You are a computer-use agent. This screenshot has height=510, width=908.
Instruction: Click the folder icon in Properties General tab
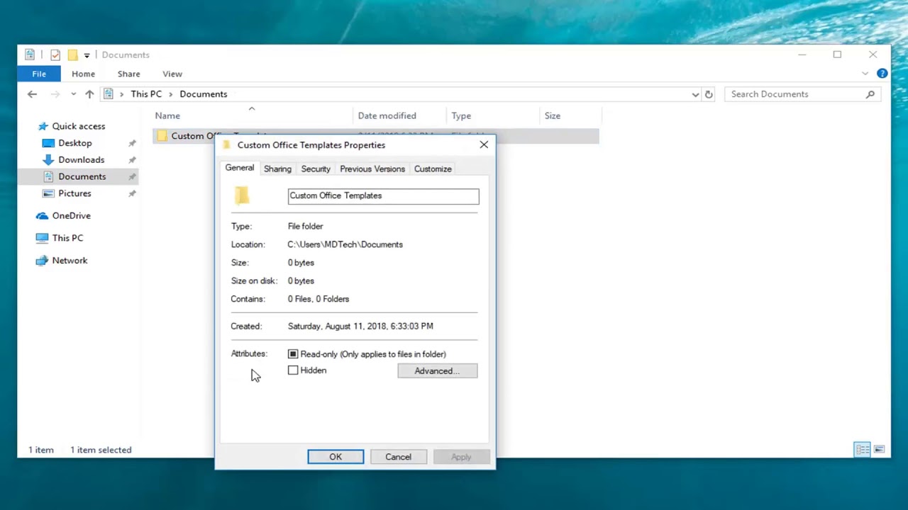[242, 196]
